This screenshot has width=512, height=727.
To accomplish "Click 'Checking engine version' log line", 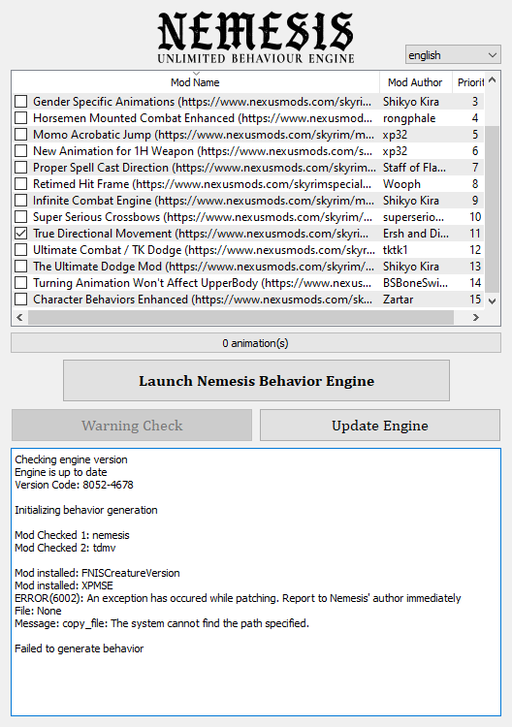I will (x=71, y=459).
